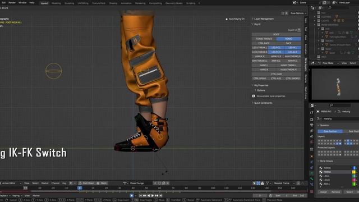Open the Help menu
This screenshot has width=359, height=202.
point(32,3)
